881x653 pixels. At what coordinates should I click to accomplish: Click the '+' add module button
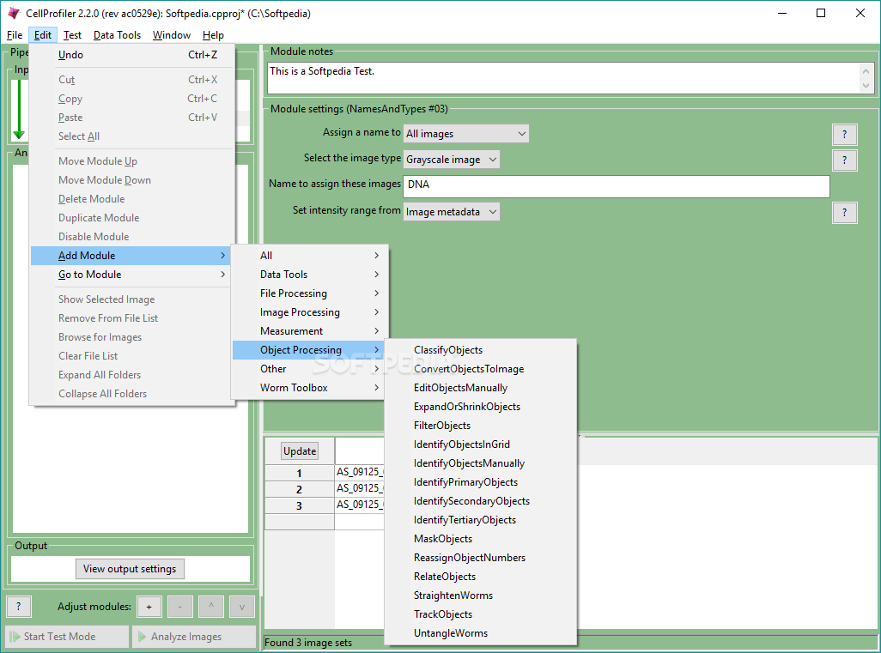pos(149,607)
